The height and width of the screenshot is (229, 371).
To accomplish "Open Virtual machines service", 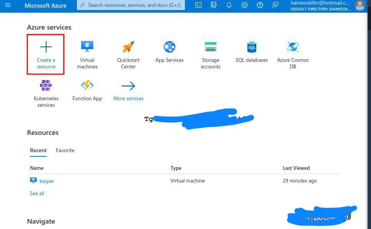I will 87,54.
